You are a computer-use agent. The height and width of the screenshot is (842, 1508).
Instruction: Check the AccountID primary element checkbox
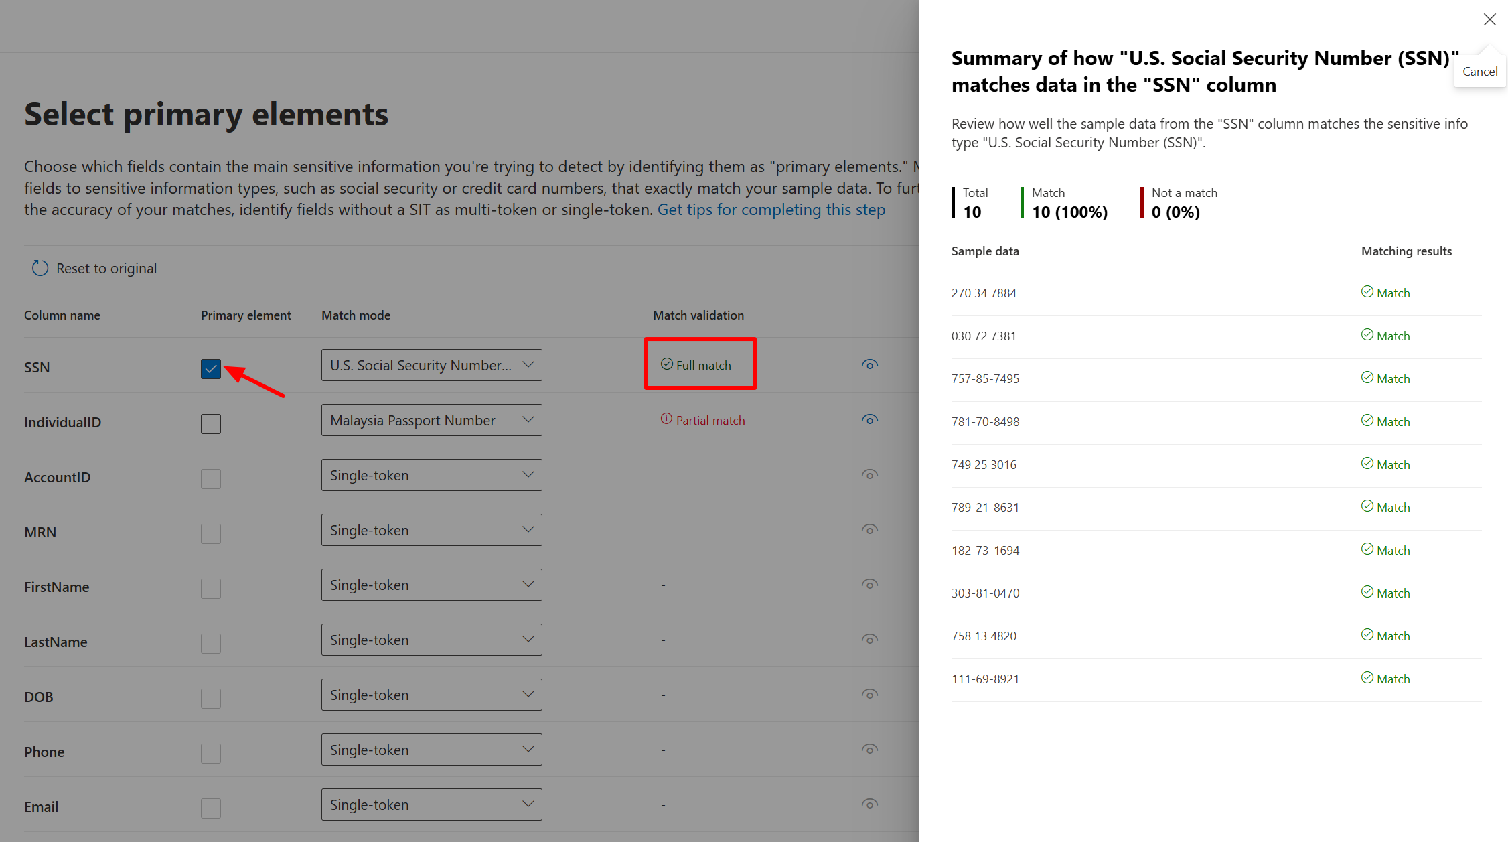click(210, 478)
